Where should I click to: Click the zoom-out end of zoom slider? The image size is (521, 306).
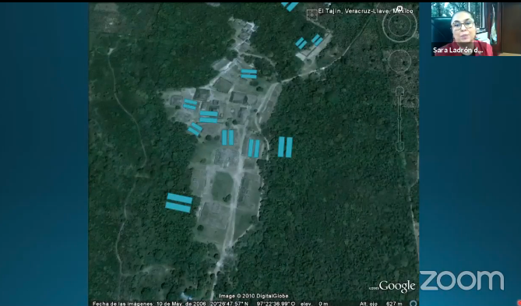pos(400,147)
